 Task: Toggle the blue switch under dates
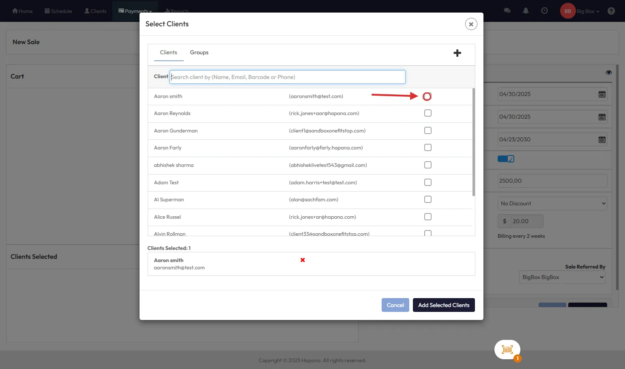(x=506, y=159)
